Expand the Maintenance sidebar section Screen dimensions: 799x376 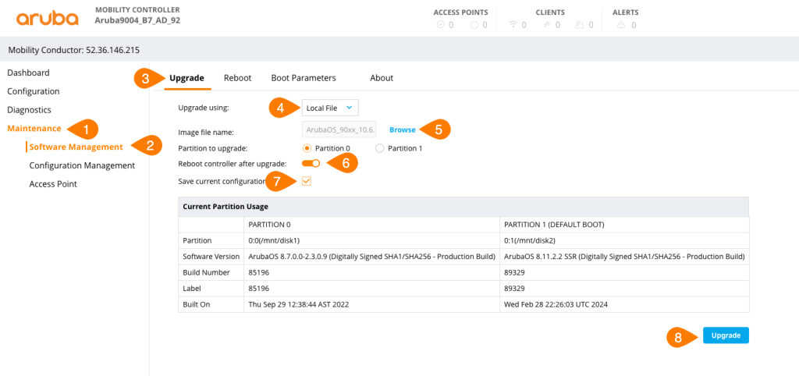34,128
